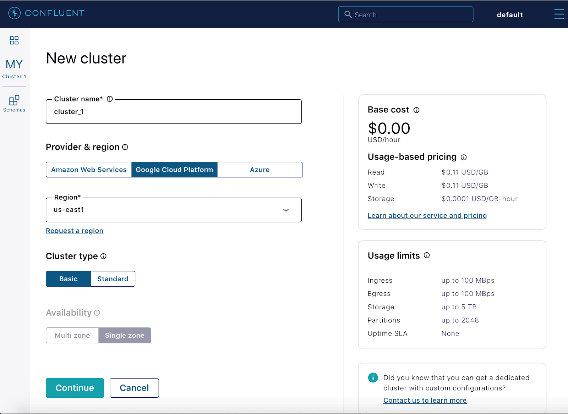Switch provider to the Azure tab
This screenshot has width=568, height=414.
tap(260, 170)
